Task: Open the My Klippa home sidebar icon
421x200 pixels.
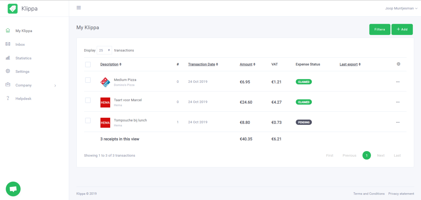Action: [8, 31]
